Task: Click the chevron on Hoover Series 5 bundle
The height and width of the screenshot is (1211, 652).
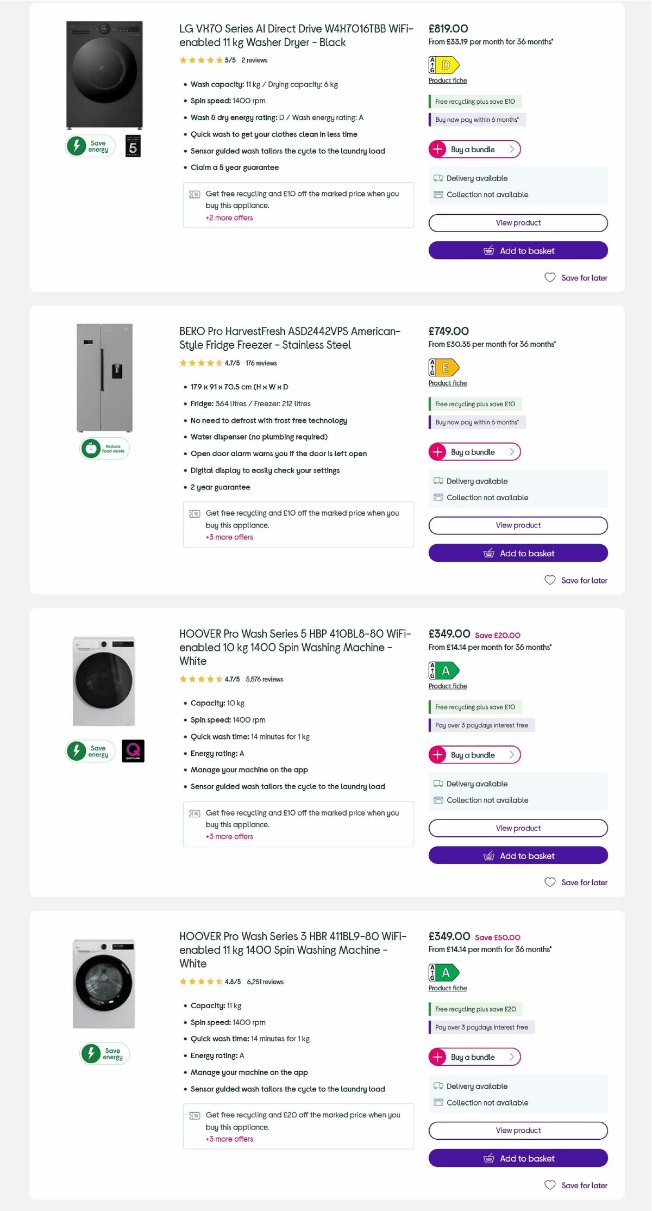Action: coord(511,755)
